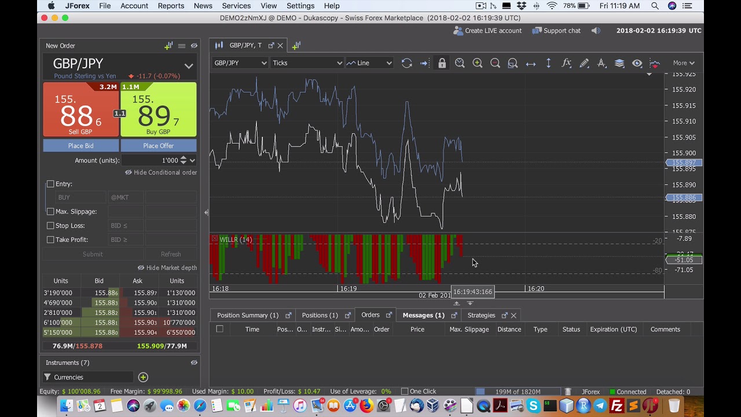Open the Ticks period dropdown
741x417 pixels.
point(307,63)
